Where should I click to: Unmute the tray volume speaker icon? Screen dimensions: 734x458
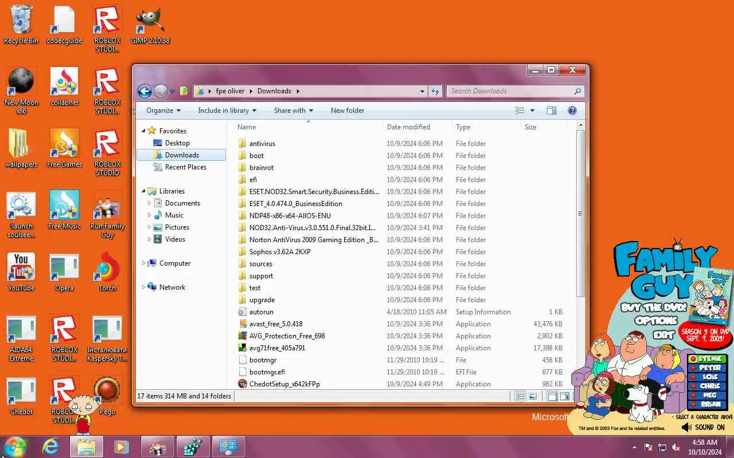676,447
